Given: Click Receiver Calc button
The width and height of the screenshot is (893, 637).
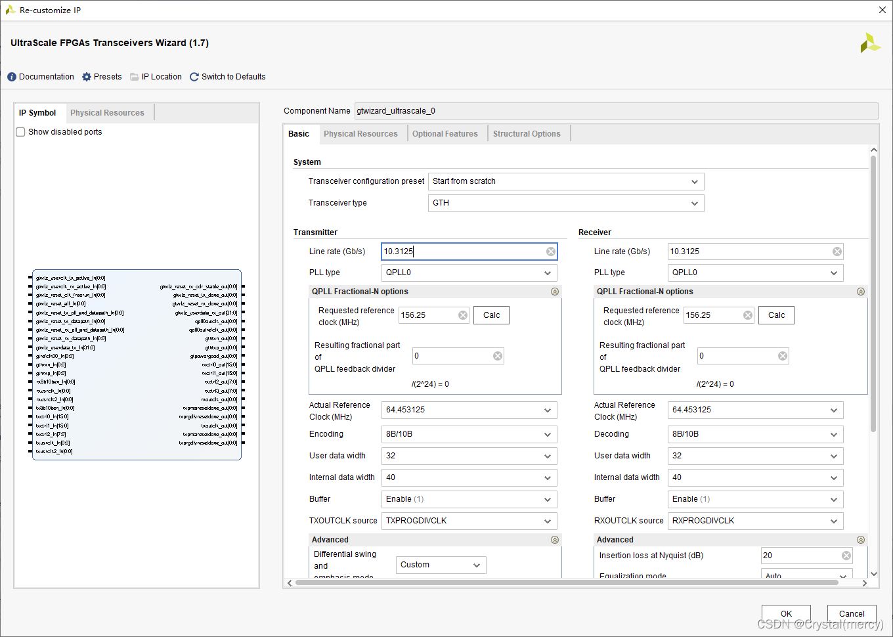Looking at the screenshot, I should click(x=777, y=315).
